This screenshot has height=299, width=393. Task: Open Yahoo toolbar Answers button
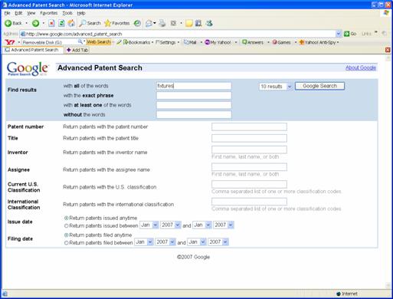(x=253, y=42)
